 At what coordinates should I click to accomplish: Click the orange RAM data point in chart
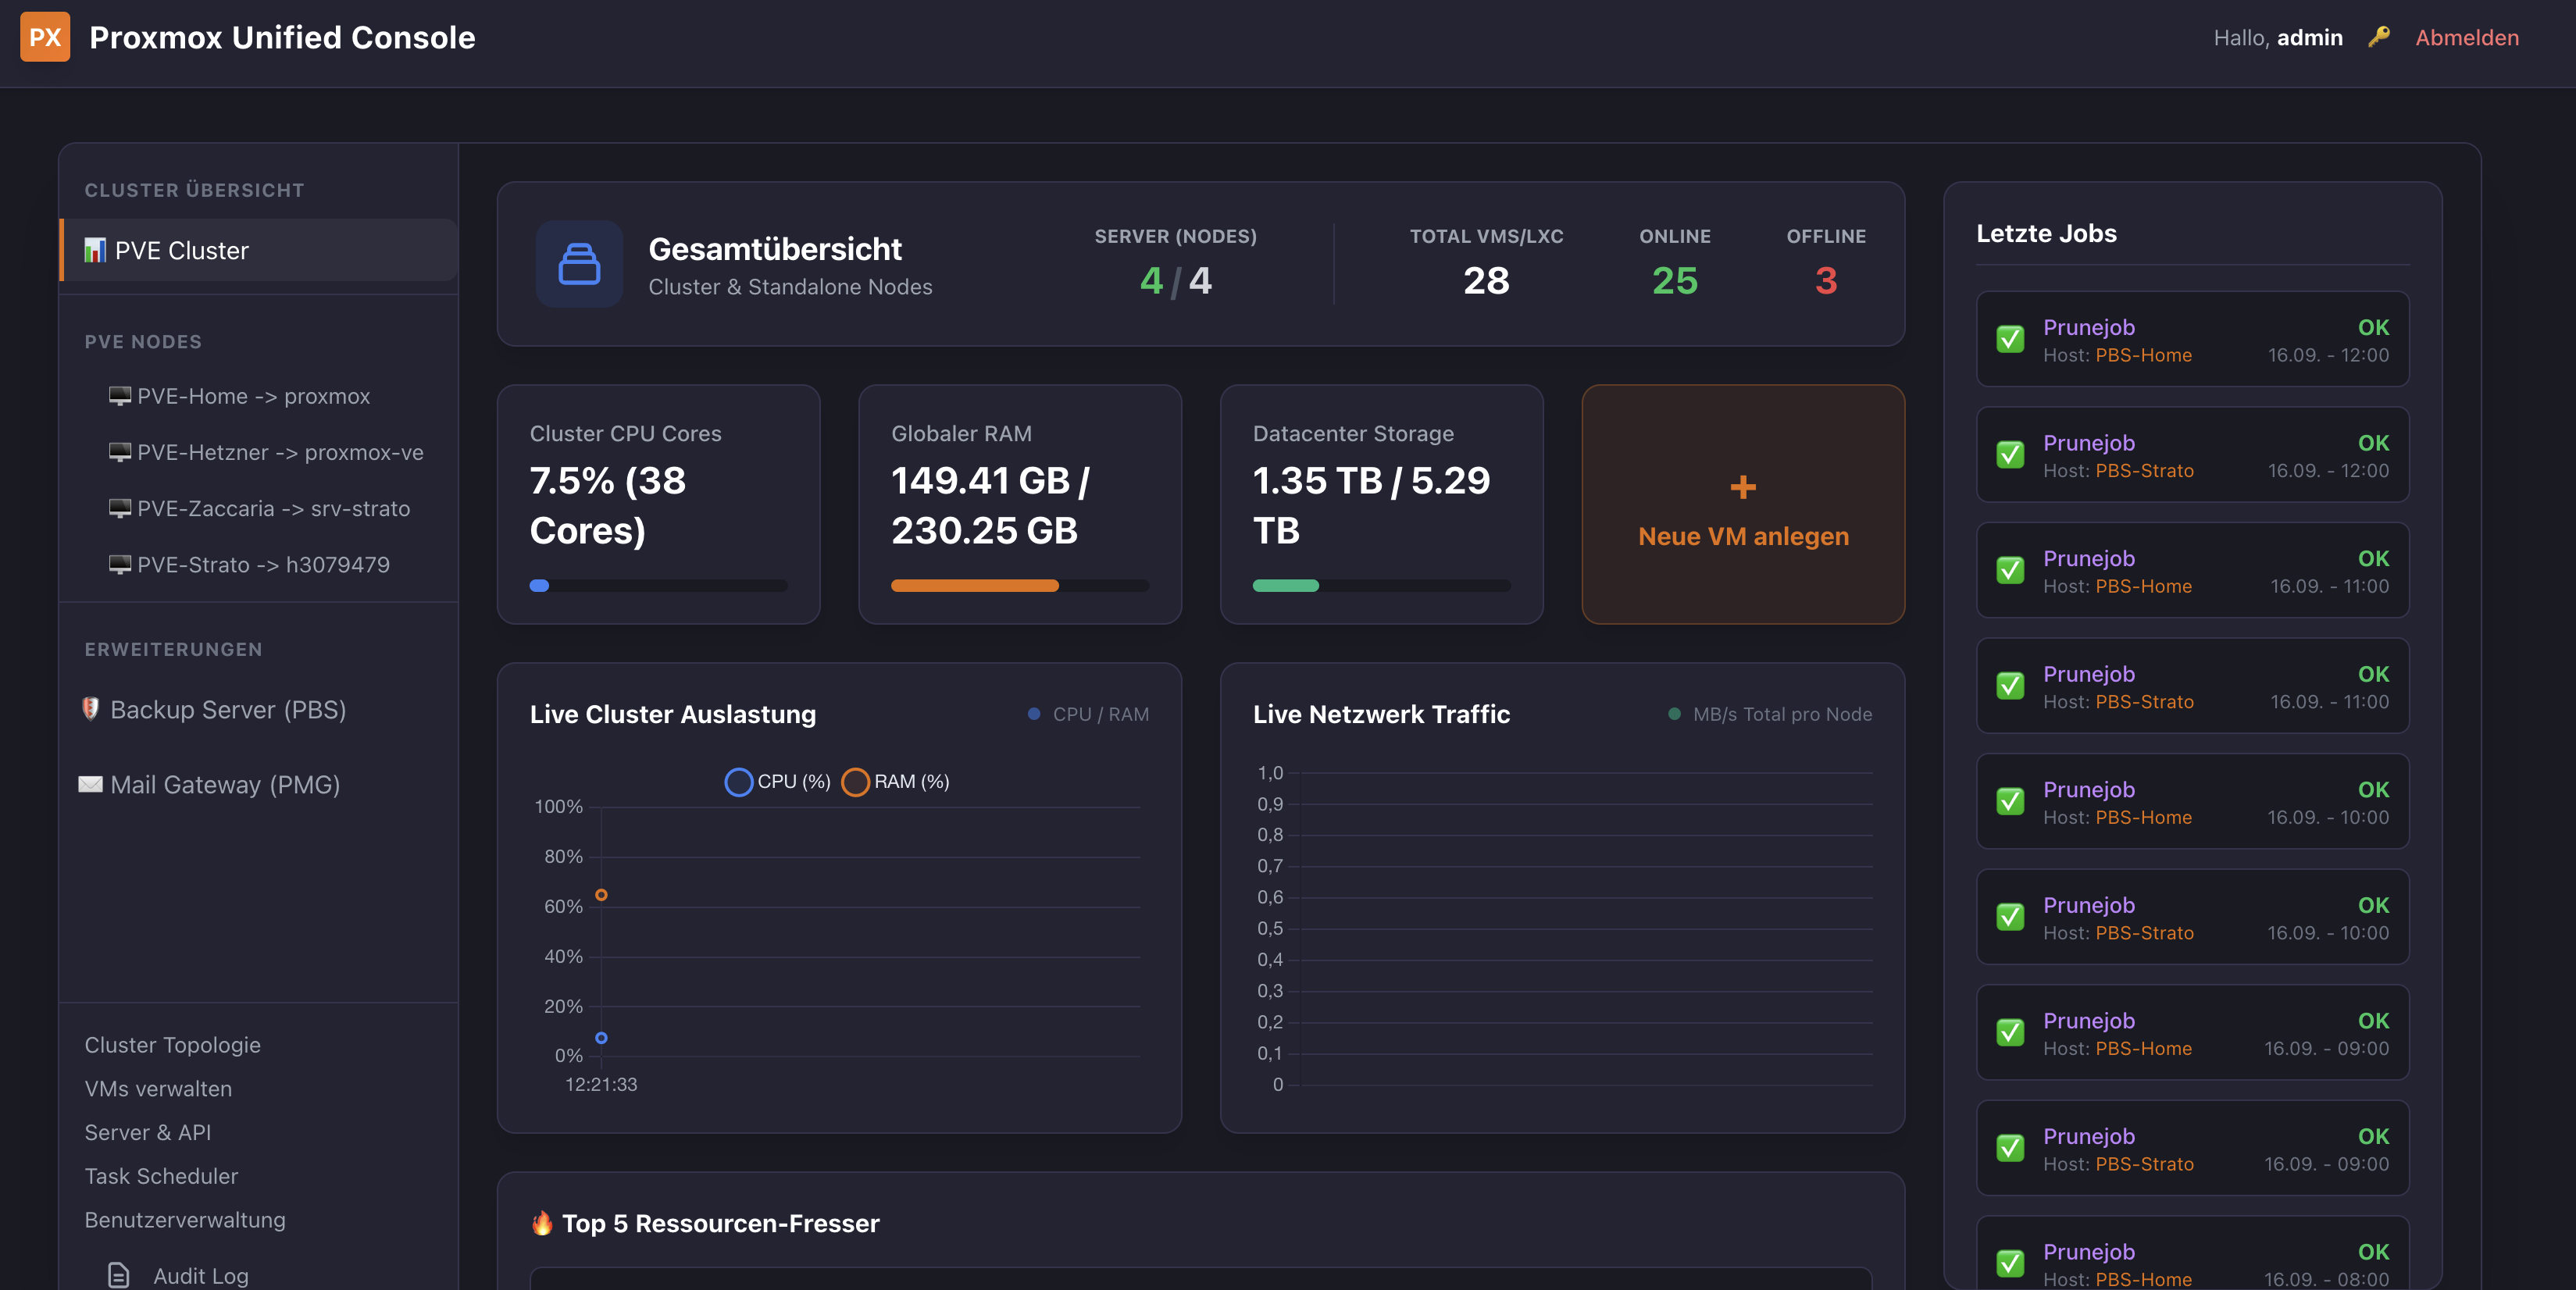click(601, 894)
